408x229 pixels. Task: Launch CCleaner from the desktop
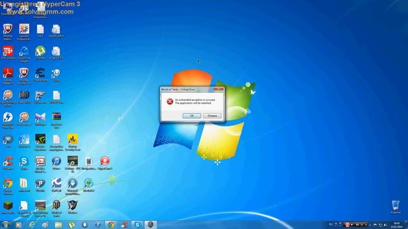(x=8, y=163)
